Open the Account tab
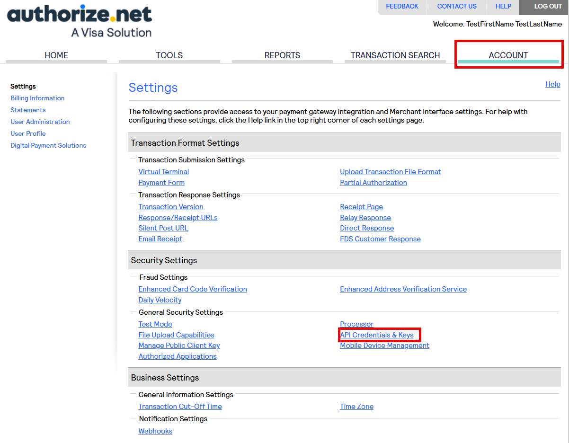 (x=508, y=55)
